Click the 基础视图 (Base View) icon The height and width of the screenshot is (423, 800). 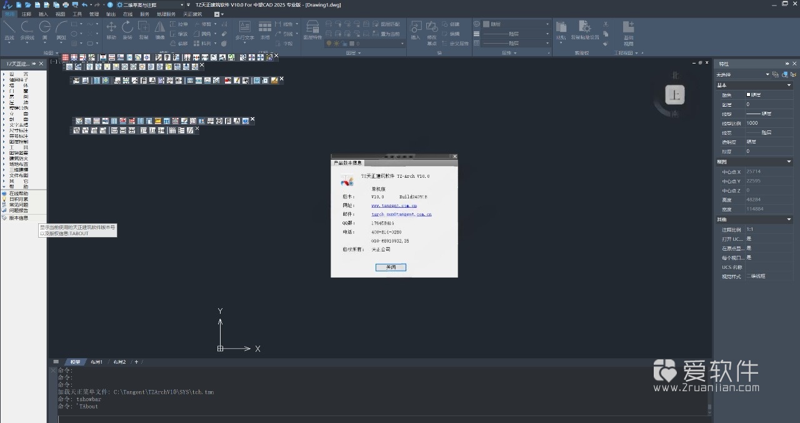click(629, 32)
